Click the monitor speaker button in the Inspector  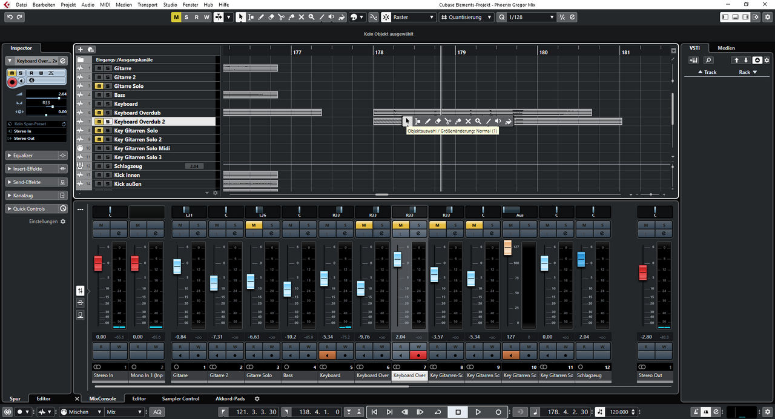pos(22,81)
